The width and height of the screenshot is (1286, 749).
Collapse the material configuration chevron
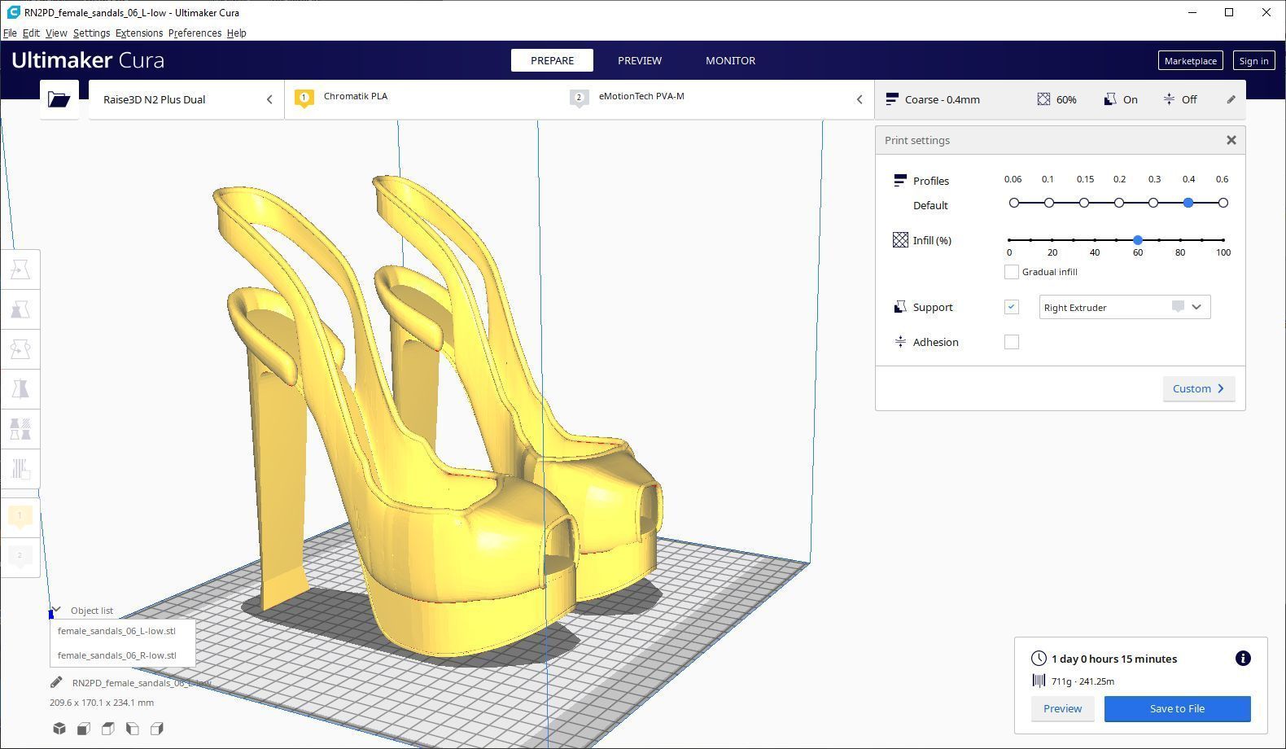(x=860, y=99)
